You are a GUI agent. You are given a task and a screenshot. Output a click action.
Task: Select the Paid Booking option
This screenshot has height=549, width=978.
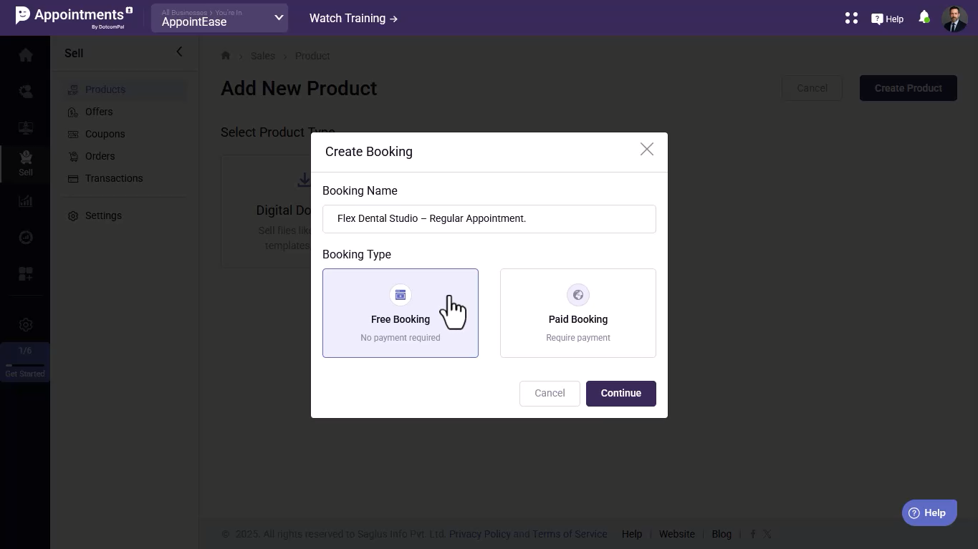tap(577, 313)
